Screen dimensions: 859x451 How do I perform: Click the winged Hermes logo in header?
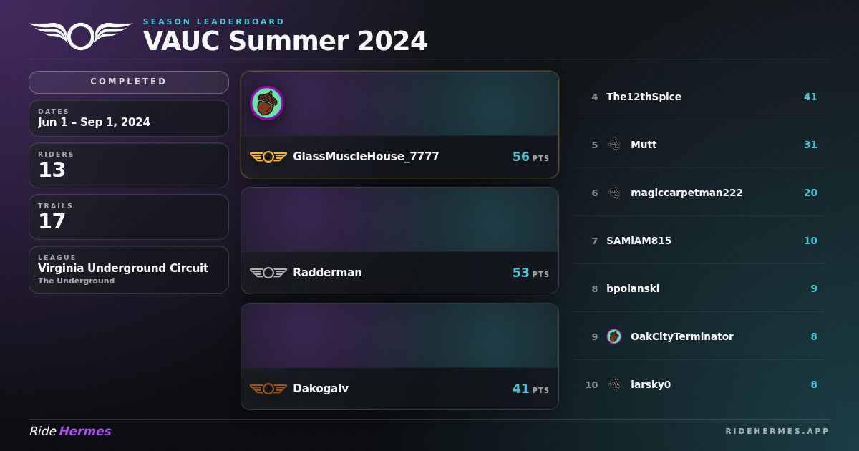[x=80, y=36]
